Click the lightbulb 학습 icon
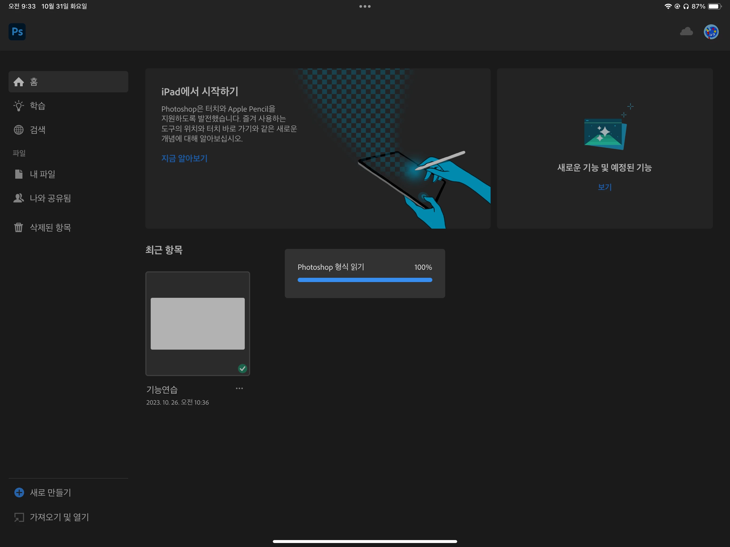Screen dimensions: 730x547 (x=18, y=106)
